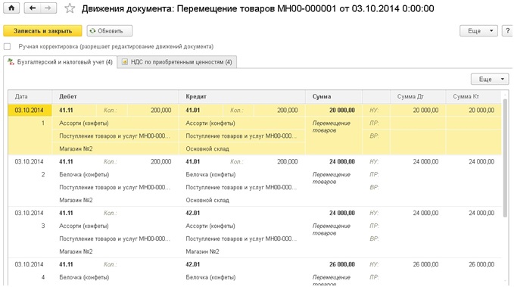
Task: Click the Записать и закрыть button
Action: [42, 31]
